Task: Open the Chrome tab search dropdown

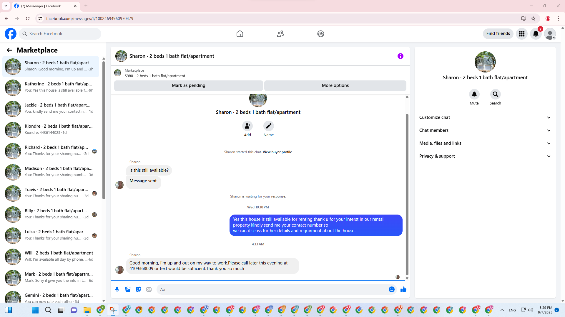Action: tap(6, 6)
